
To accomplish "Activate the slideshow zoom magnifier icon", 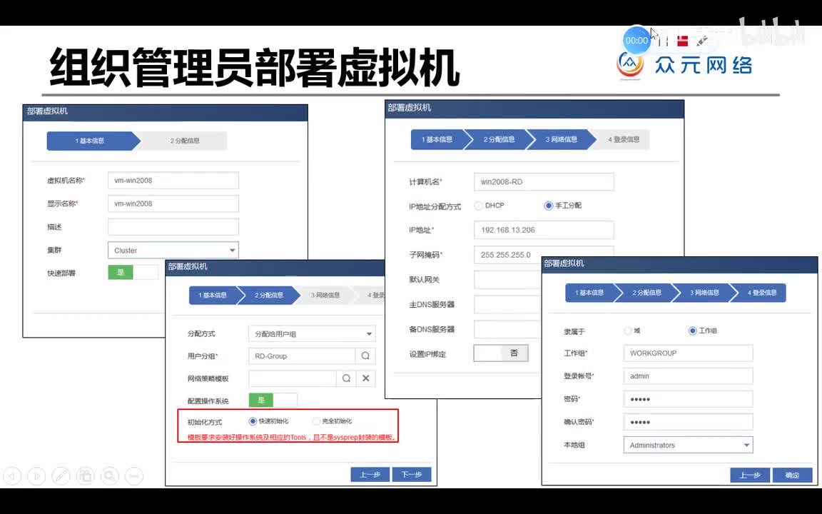I will 110,475.
